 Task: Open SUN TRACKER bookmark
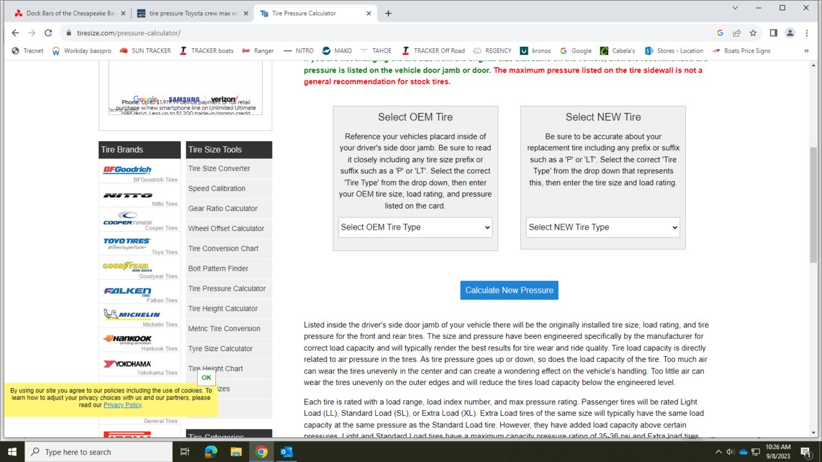(x=145, y=51)
